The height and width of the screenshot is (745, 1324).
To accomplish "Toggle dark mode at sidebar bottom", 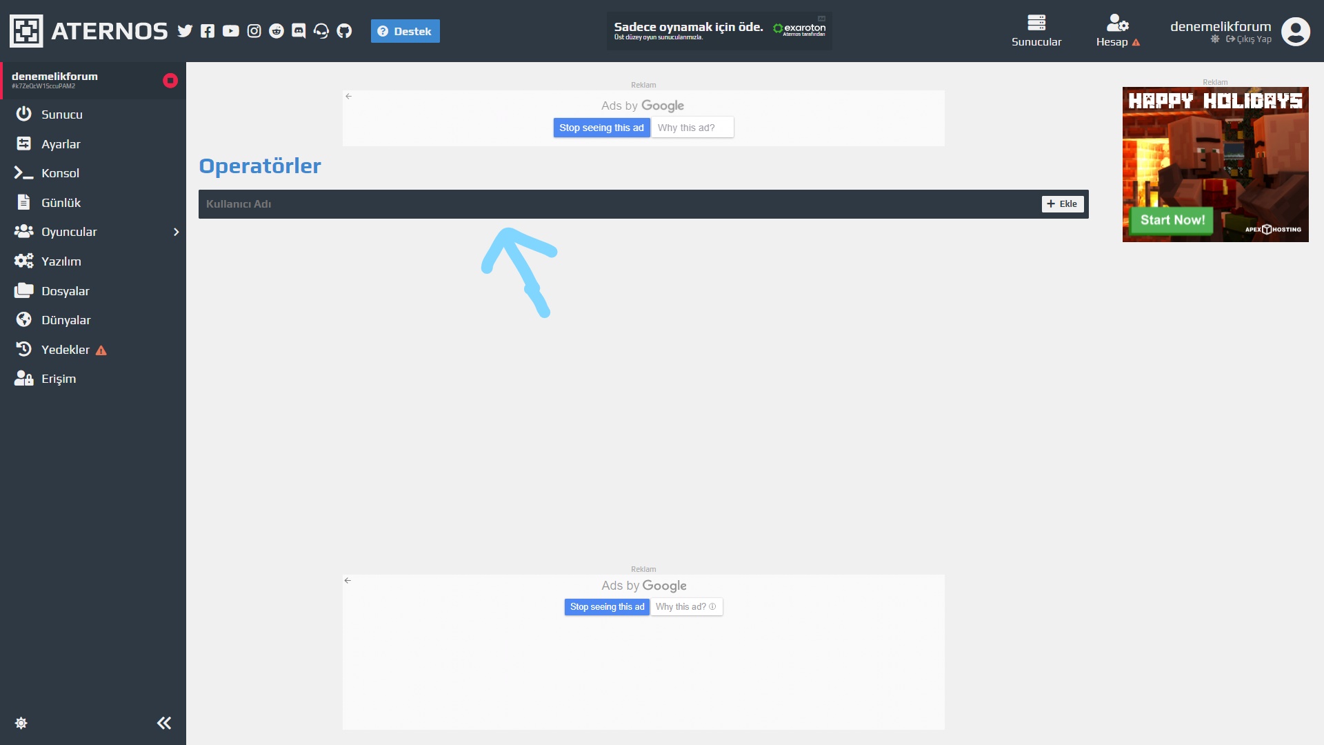I will pos(21,723).
